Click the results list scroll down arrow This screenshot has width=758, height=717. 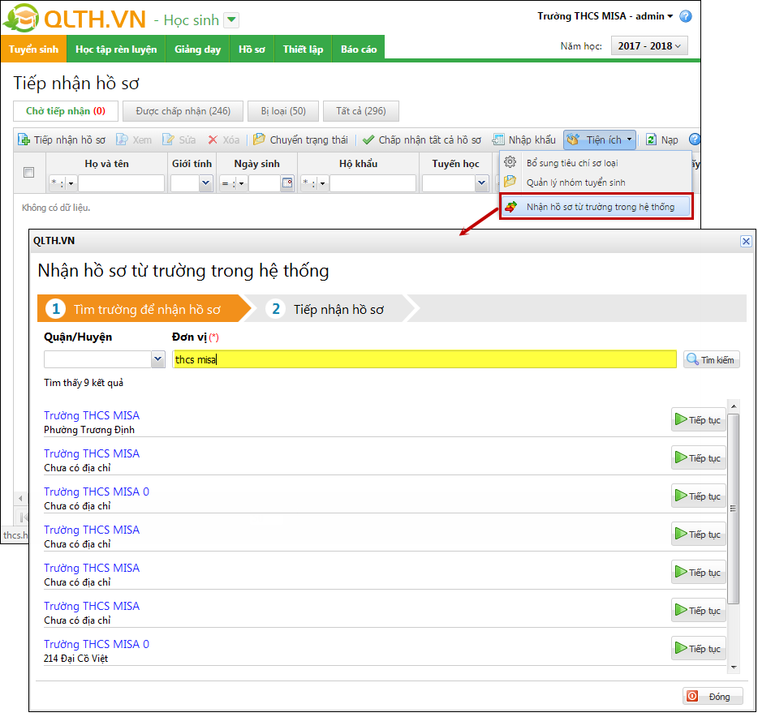tap(734, 668)
